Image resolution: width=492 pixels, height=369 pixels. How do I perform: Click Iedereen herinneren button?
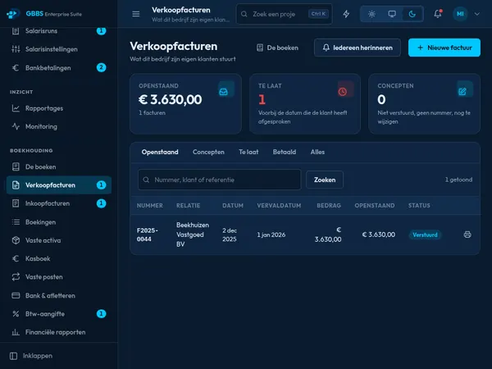[x=358, y=48]
